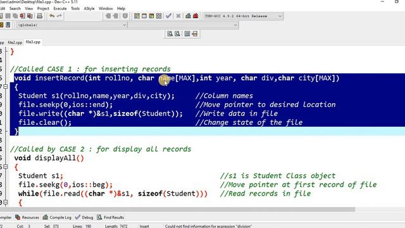Open the View menu
405x228 pixels.
pyautogui.click(x=28, y=8)
